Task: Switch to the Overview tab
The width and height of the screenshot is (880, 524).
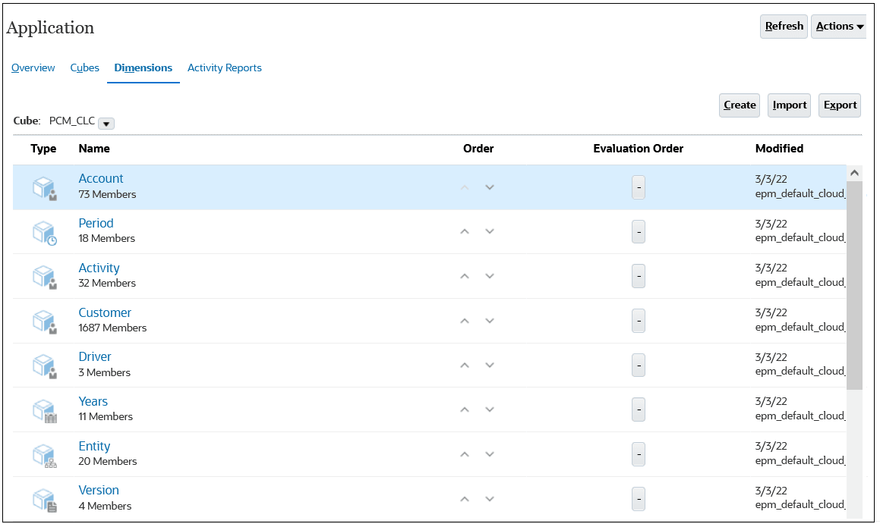Action: [33, 67]
